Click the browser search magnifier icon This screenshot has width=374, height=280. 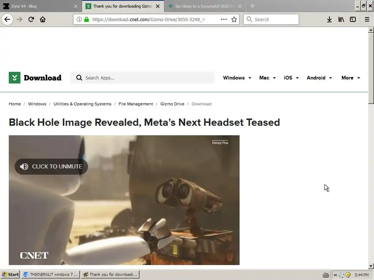pos(249,19)
